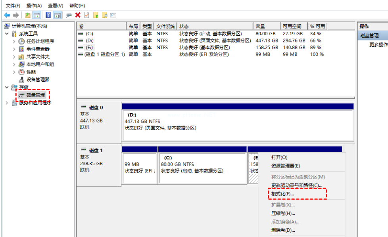
Task: Click the magnifier folder search toolbar icon
Action: (x=104, y=15)
